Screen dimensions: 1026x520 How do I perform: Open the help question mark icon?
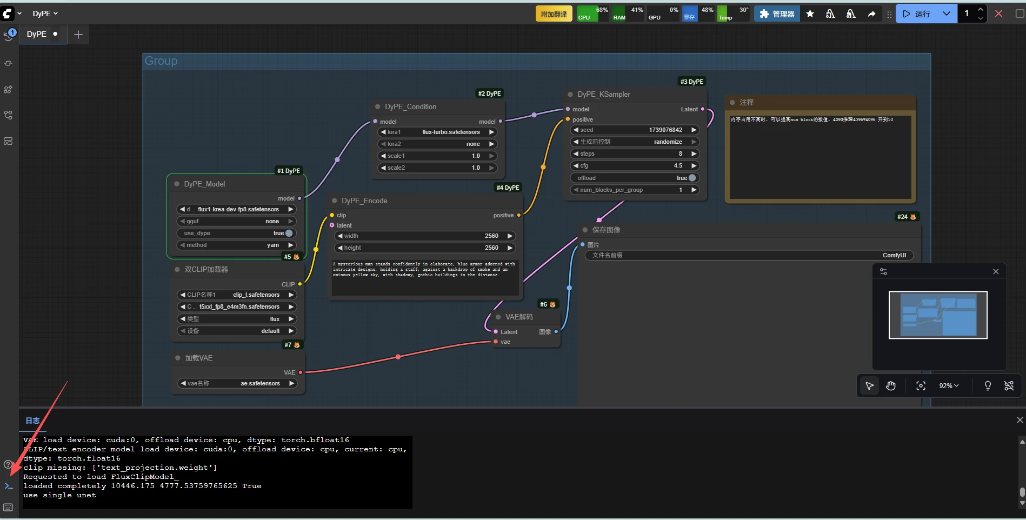click(8, 464)
